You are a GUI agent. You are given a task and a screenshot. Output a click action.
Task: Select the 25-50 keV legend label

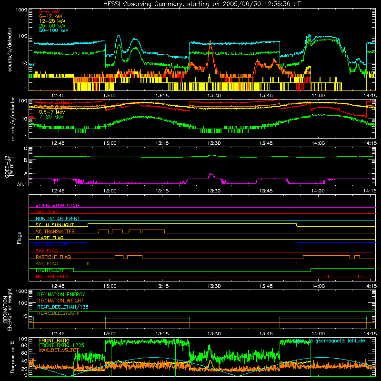click(x=52, y=26)
